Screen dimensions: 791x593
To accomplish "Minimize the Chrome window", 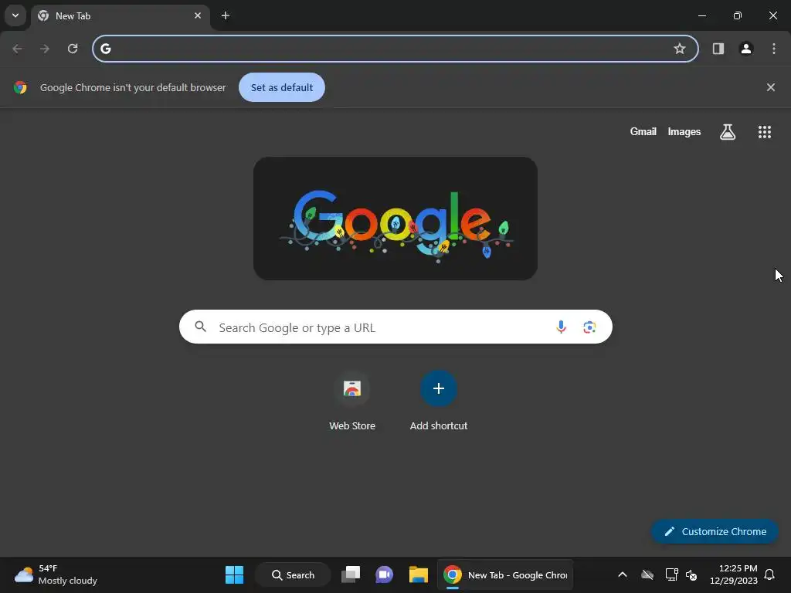I will pyautogui.click(x=701, y=15).
